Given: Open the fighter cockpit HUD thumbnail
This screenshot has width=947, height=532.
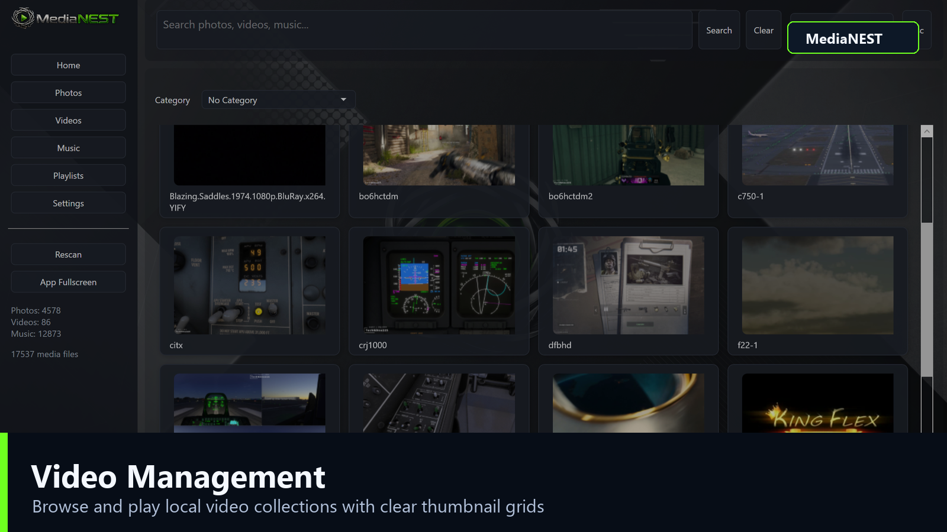Looking at the screenshot, I should (249, 403).
